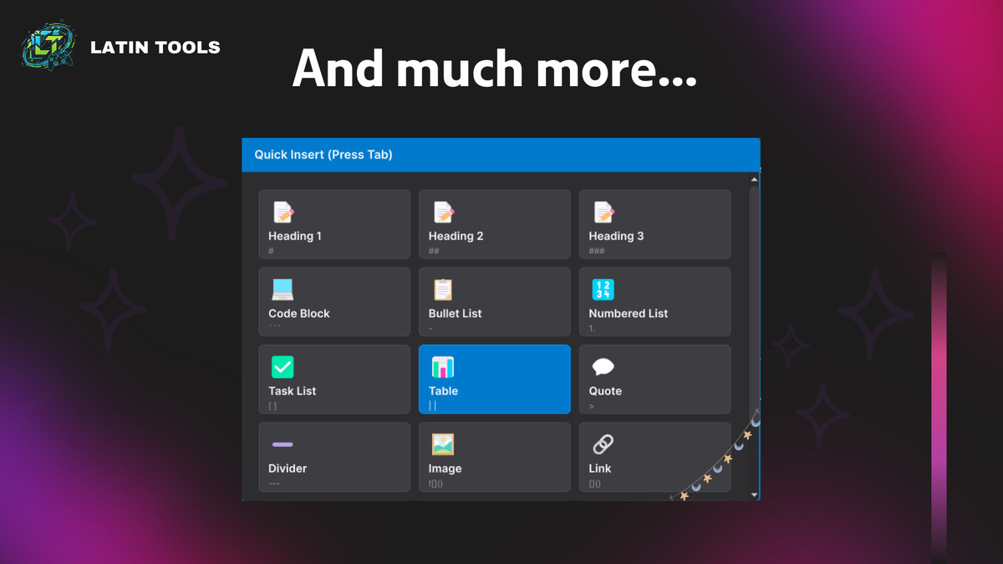Click the Heading 1 notepad icon
This screenshot has width=1003, height=564.
point(283,212)
